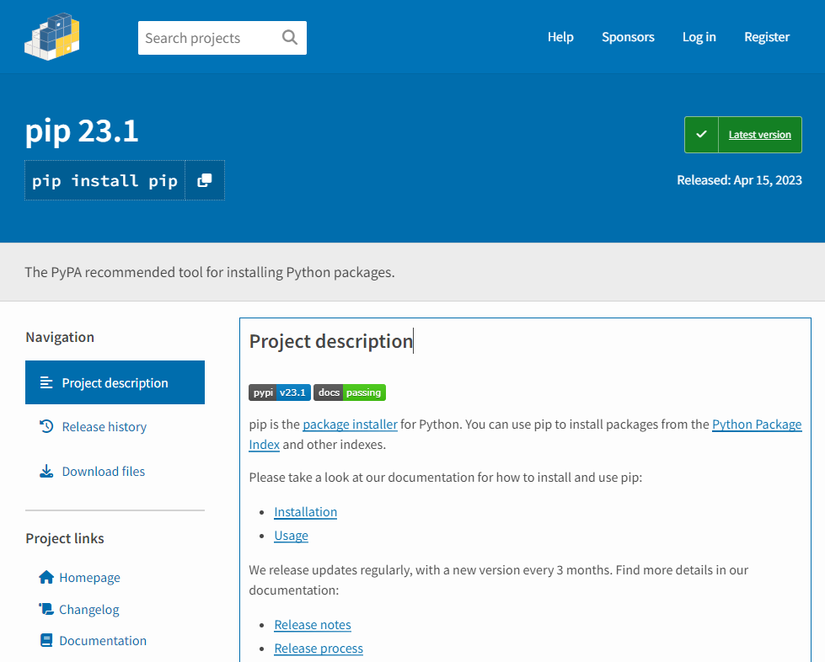Go to Log in

point(699,37)
